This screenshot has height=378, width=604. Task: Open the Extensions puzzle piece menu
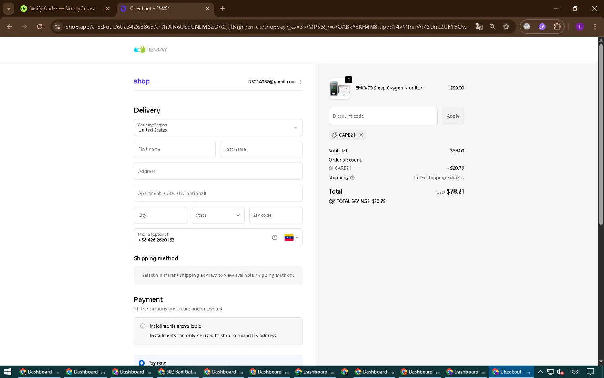click(x=557, y=27)
